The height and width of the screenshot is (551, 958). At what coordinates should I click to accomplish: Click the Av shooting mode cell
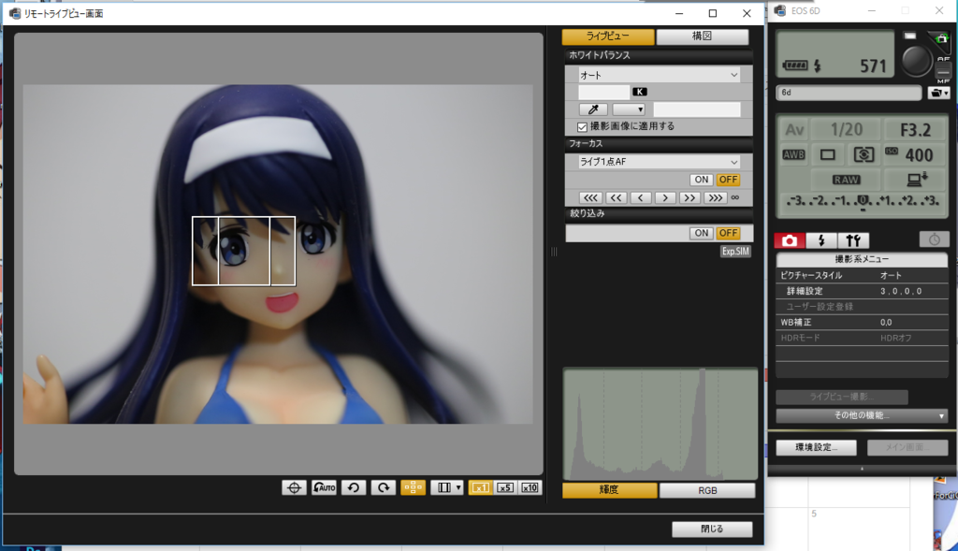coord(794,129)
